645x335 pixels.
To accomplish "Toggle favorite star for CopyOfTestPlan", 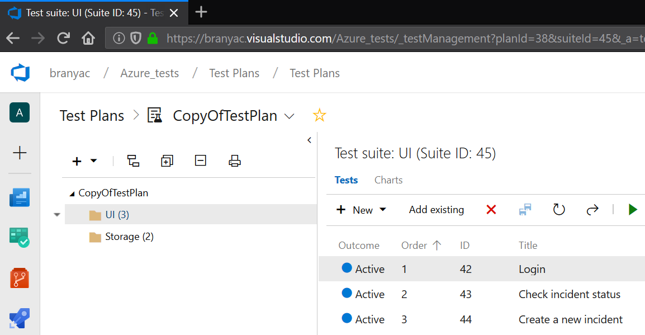I will coord(319,115).
